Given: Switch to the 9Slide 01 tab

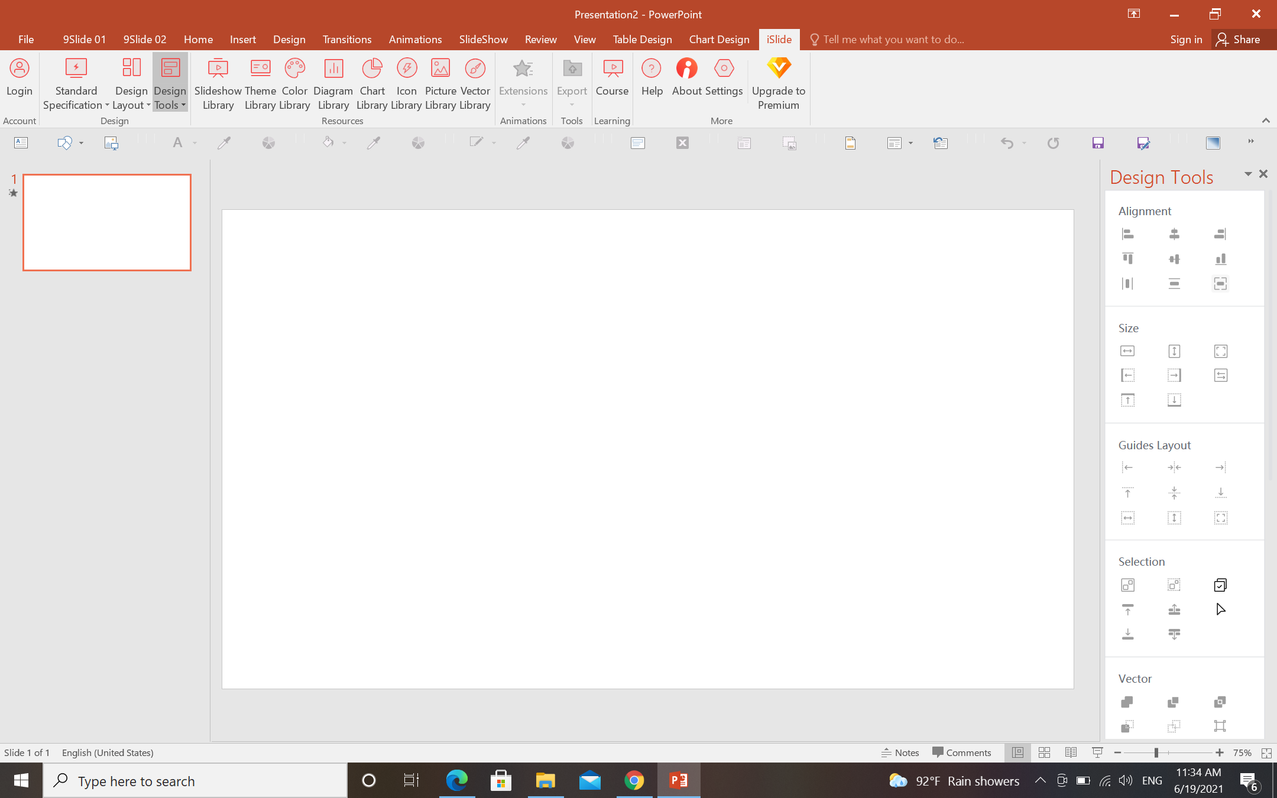Looking at the screenshot, I should [85, 39].
